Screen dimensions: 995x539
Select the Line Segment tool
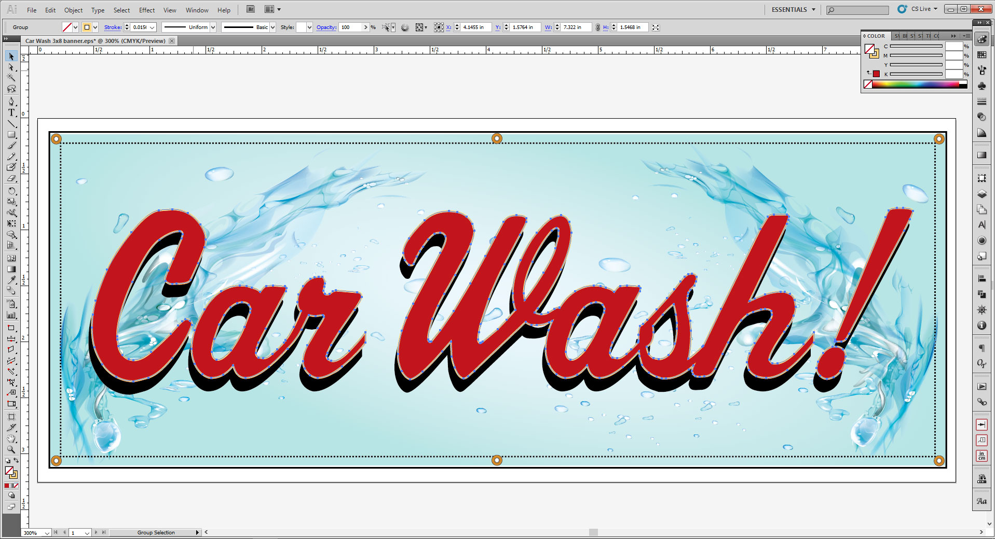11,124
